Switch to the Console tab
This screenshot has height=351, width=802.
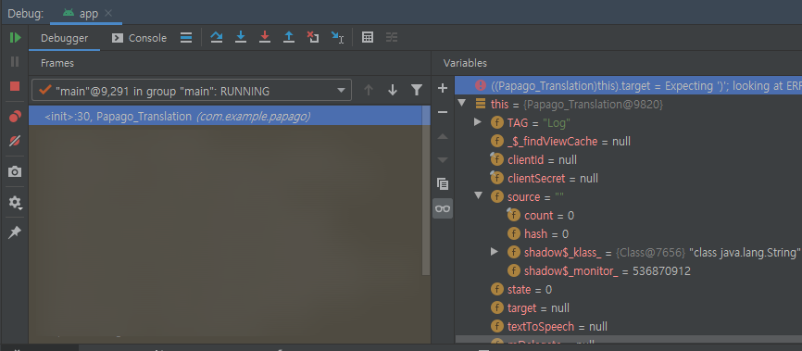coord(139,38)
